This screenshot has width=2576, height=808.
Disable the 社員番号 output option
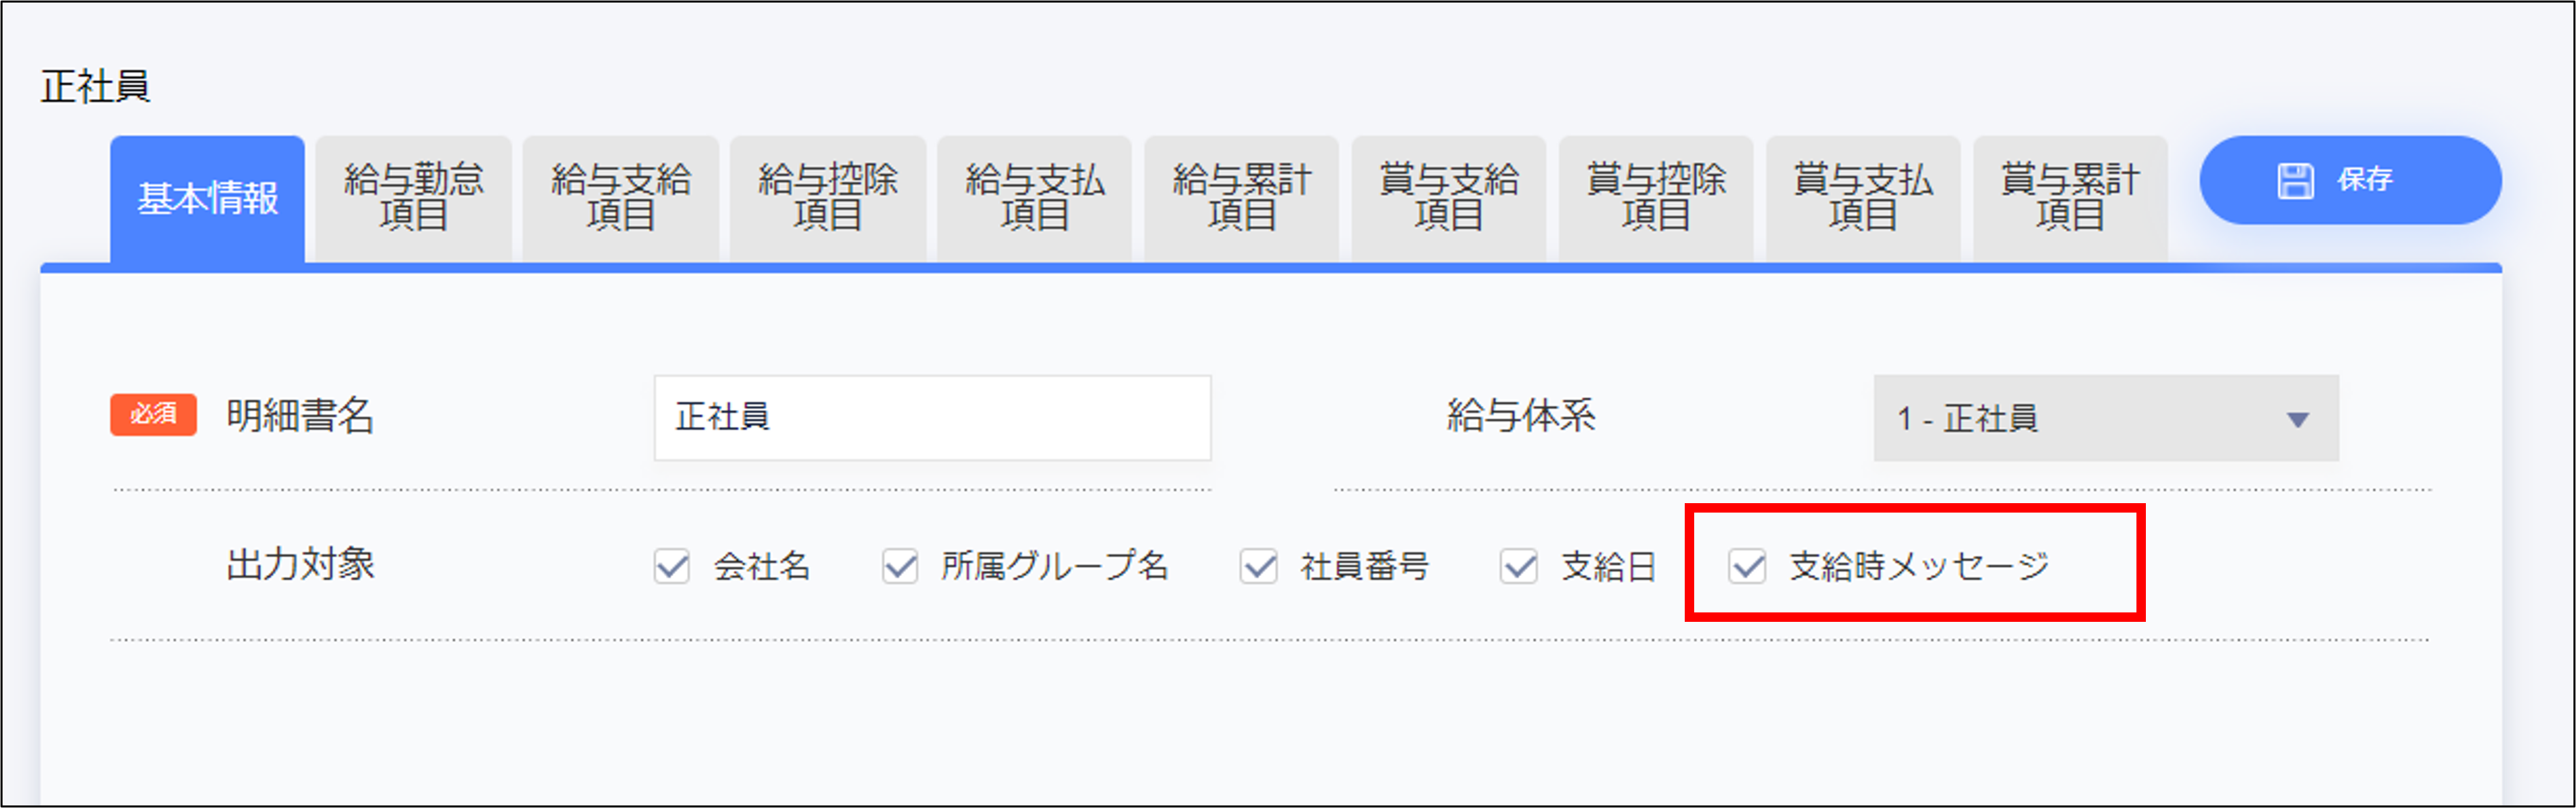1257,567
